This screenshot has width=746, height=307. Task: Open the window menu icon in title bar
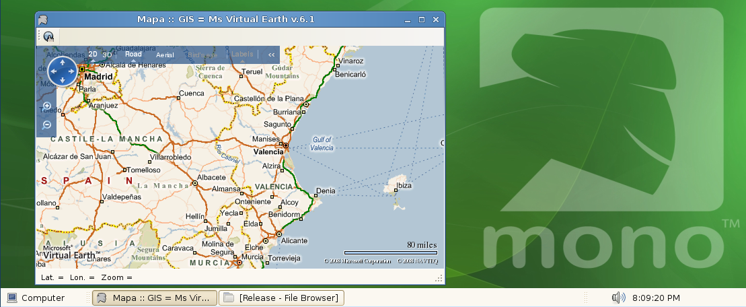point(44,20)
